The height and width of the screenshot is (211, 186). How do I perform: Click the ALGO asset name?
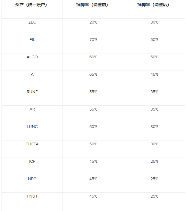coord(32,57)
